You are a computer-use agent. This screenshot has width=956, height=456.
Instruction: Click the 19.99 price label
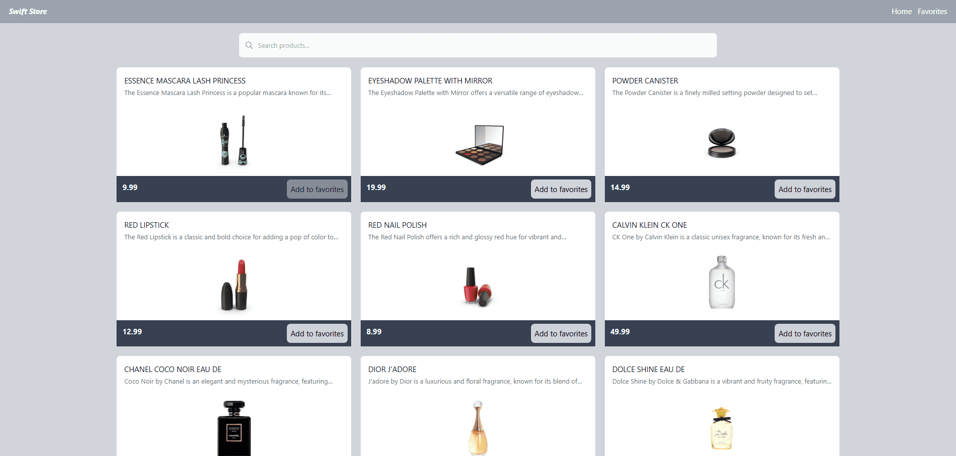[376, 187]
